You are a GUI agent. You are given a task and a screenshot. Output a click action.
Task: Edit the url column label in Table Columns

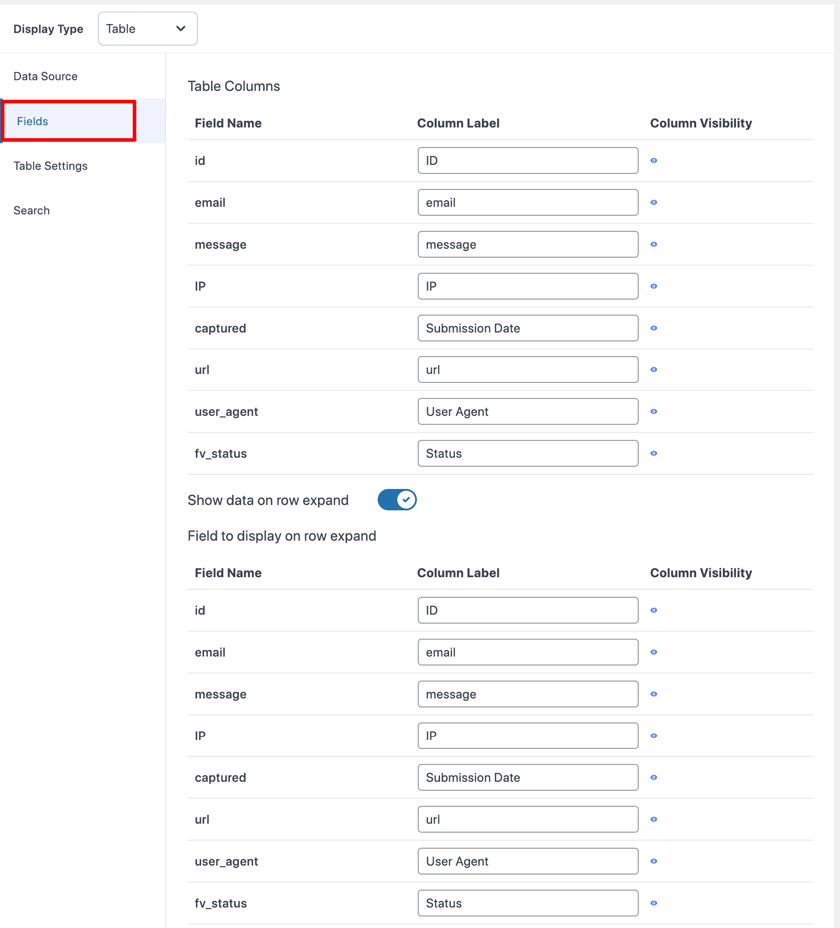tap(528, 370)
